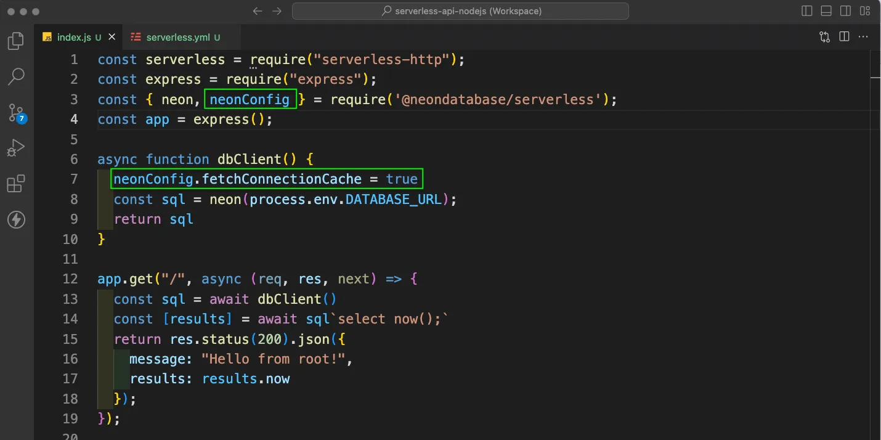
Task: Click app.get on line 12
Action: [125, 279]
